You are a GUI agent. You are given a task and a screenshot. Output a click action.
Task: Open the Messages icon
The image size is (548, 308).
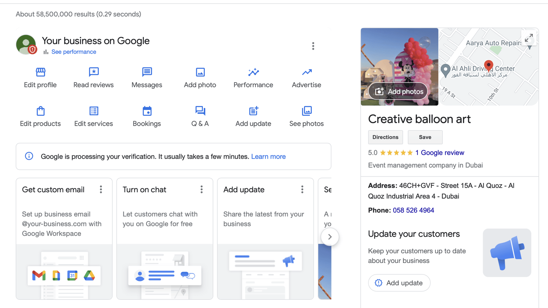point(147,72)
